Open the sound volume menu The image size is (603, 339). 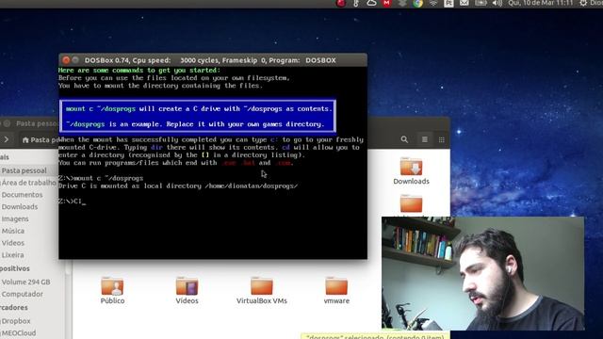coord(497,4)
